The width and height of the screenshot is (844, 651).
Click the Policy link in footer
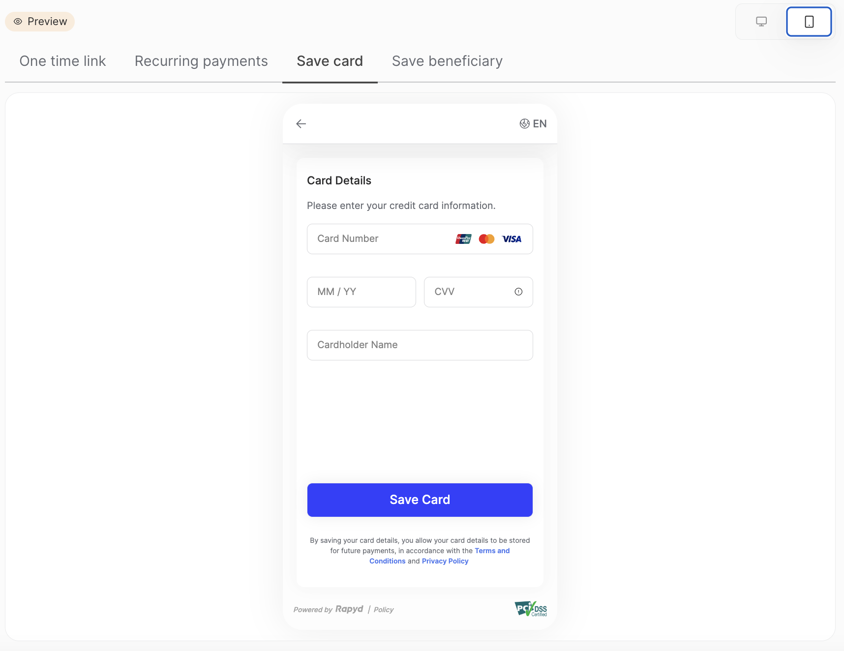coord(384,610)
